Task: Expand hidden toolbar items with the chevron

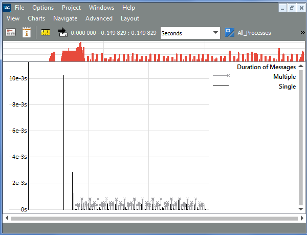Action: click(x=302, y=33)
